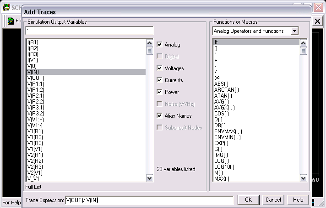Select MAX( ) function
The width and height of the screenshot is (326, 208).
click(256, 179)
